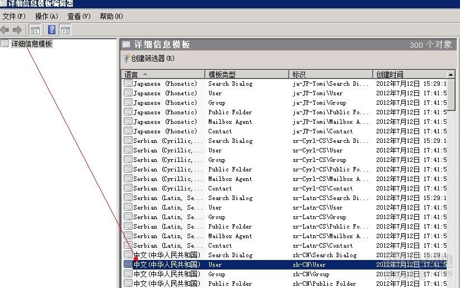Click icon of zh-CN\Group row
The width and height of the screenshot is (460, 288).
tap(128, 273)
